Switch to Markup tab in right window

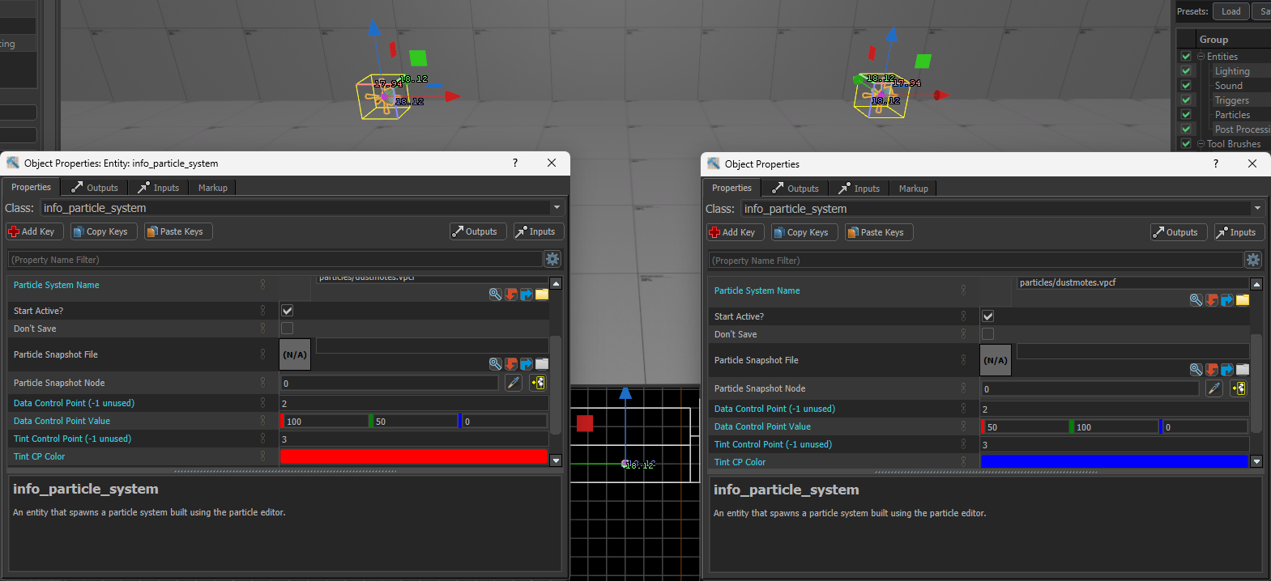pos(914,189)
